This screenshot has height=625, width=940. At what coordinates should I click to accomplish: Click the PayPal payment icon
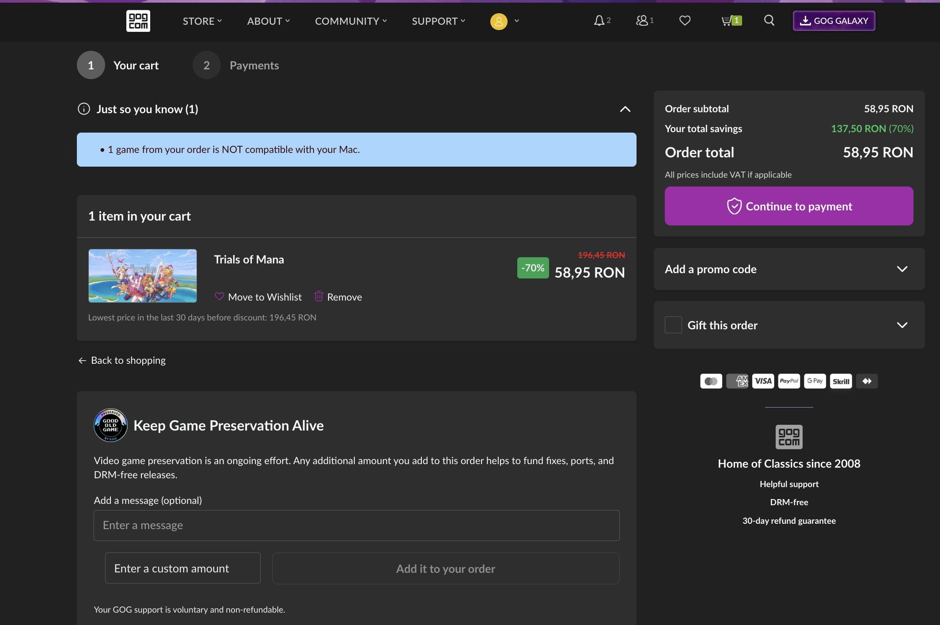pos(789,381)
